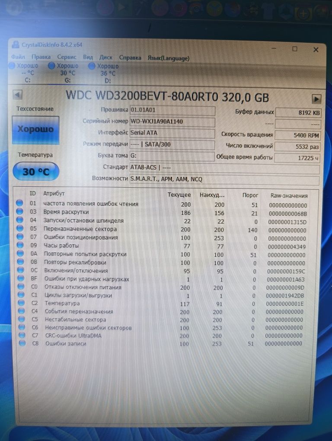Click the Хорошо health status button
332x441 pixels.
(x=36, y=129)
